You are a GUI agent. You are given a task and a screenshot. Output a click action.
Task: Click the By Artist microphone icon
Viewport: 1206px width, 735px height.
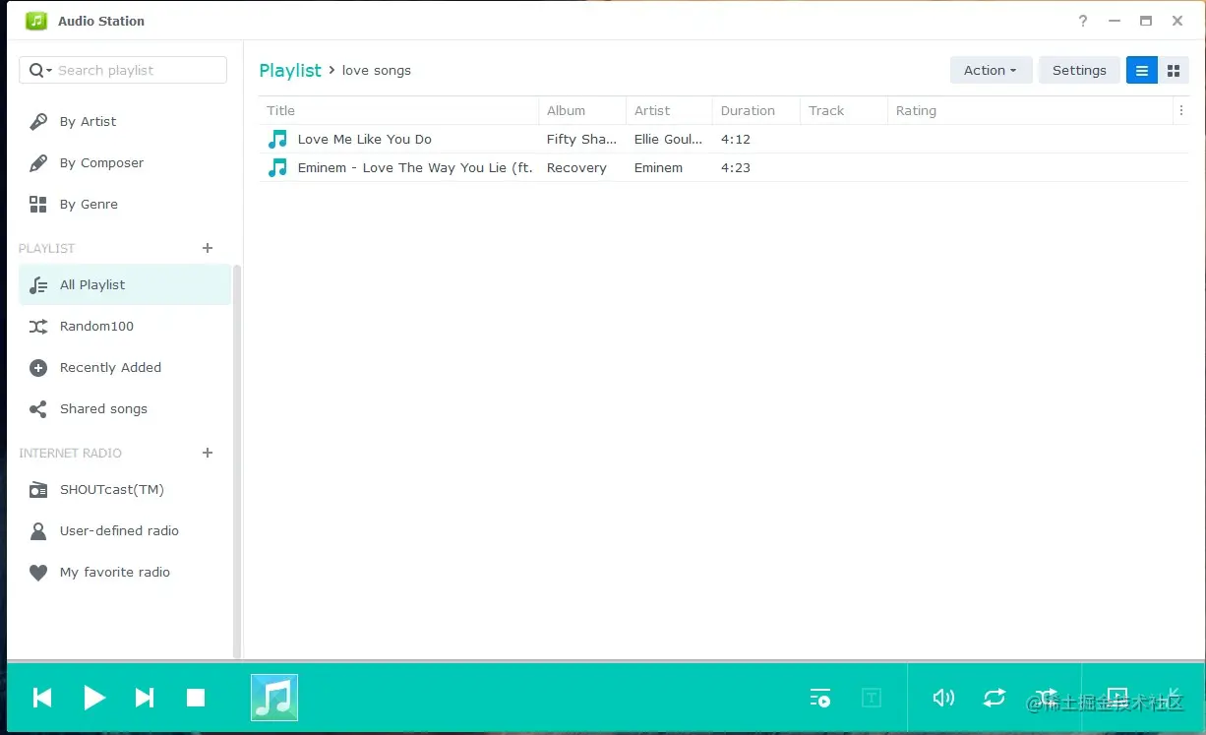[38, 121]
